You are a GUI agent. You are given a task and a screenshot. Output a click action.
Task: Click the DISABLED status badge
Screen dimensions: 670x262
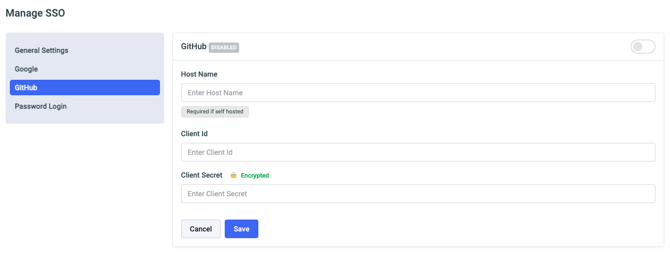click(x=224, y=48)
